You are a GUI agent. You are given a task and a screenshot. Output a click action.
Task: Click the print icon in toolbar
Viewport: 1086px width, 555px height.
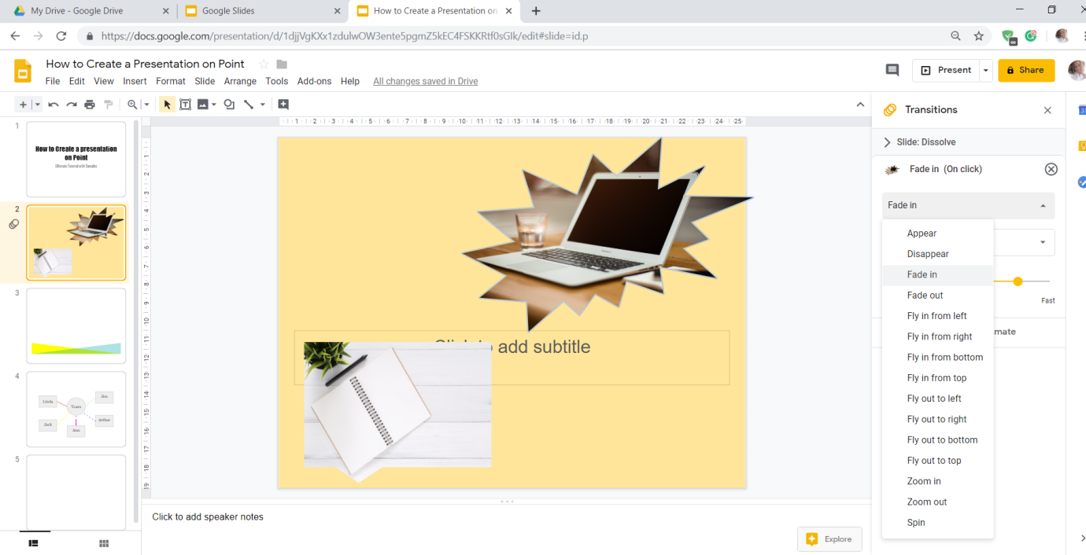pos(90,105)
